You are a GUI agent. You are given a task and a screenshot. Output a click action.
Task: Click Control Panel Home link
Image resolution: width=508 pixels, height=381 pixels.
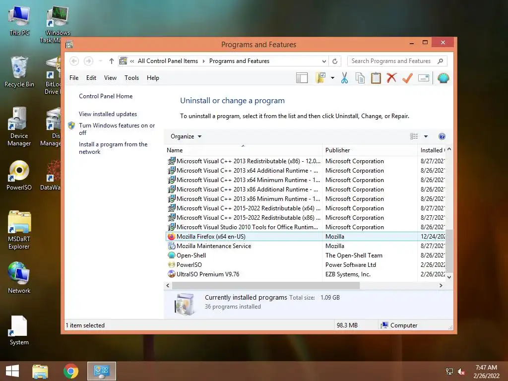coord(106,96)
